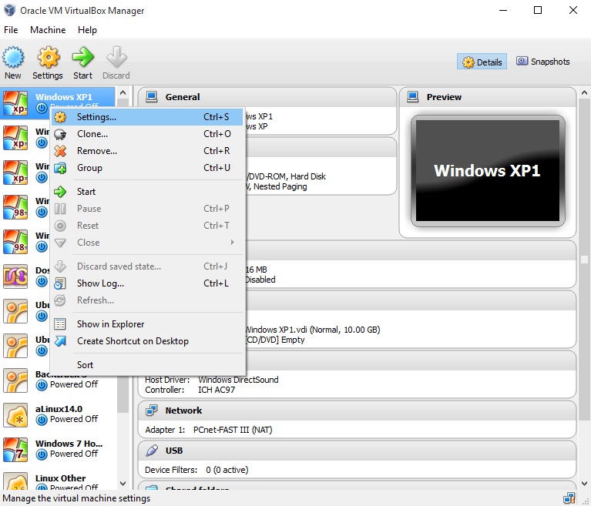Viewport: 591px width, 506px height.
Task: Click the details pane scroll-up arrow
Action: pyautogui.click(x=584, y=92)
